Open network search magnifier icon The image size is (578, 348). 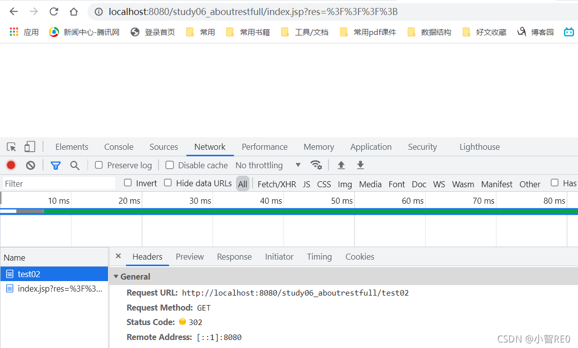[x=75, y=166]
